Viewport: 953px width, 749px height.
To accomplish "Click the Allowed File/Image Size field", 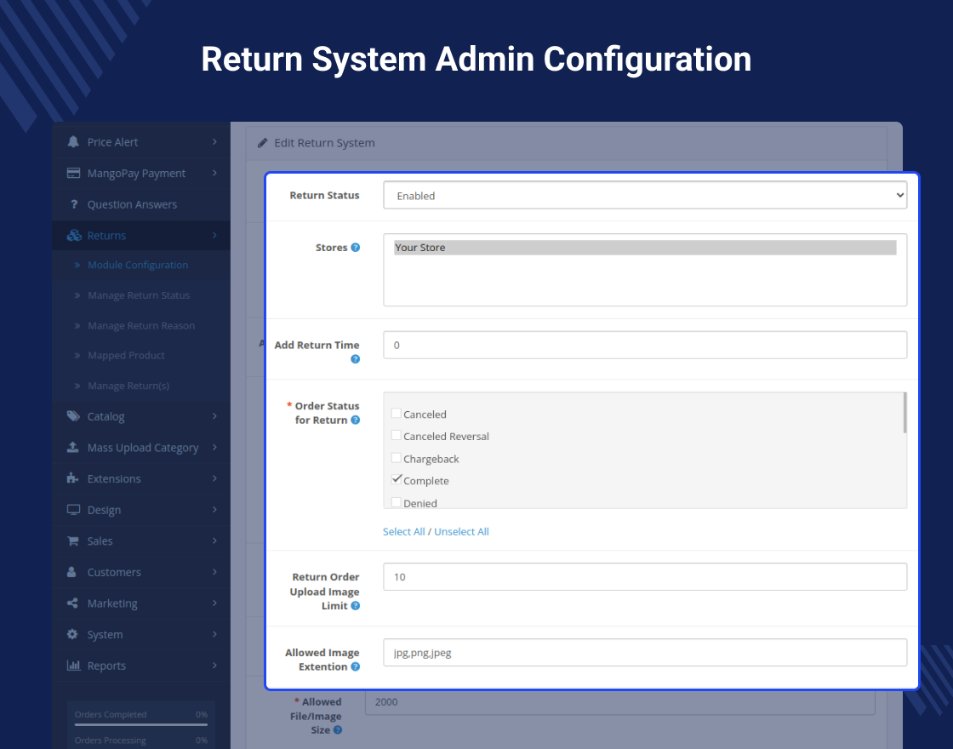I will tap(620, 701).
